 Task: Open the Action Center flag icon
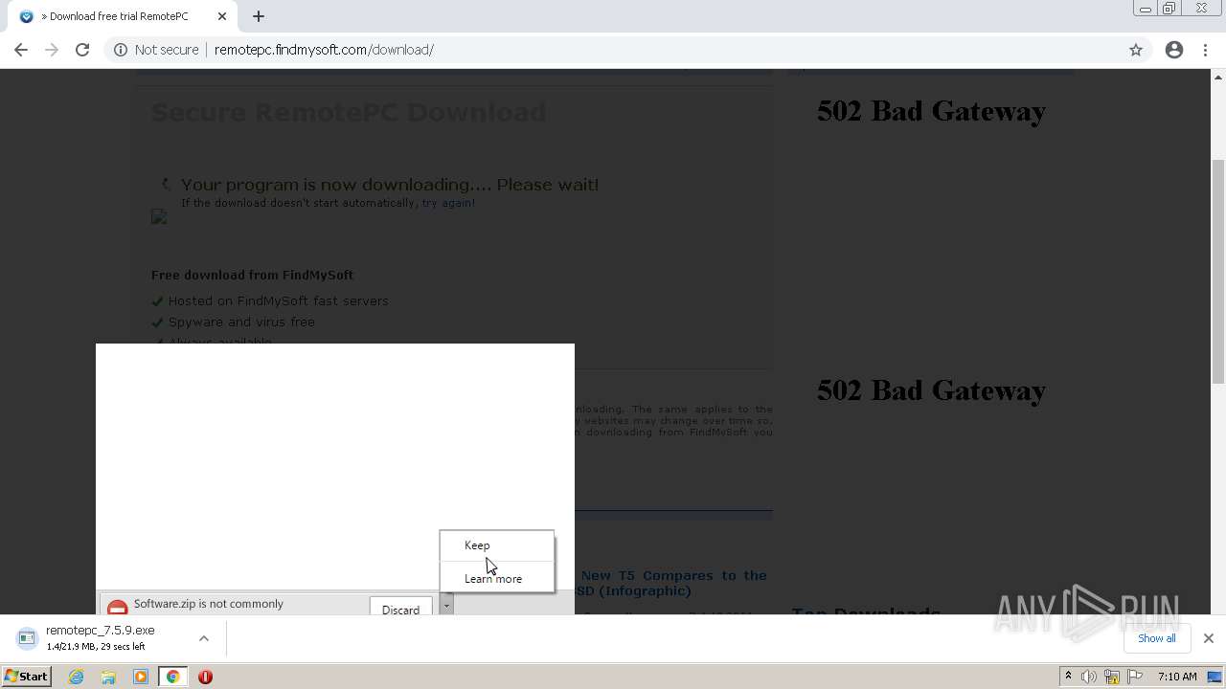[1133, 677]
